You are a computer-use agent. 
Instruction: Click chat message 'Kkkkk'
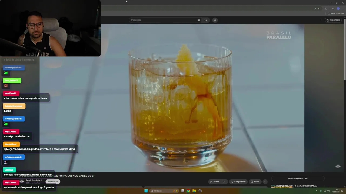pos(8,111)
